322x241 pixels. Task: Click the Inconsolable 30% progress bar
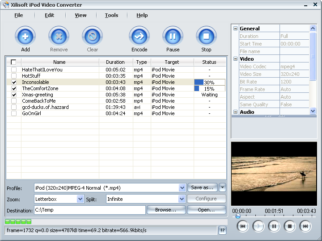[210, 83]
